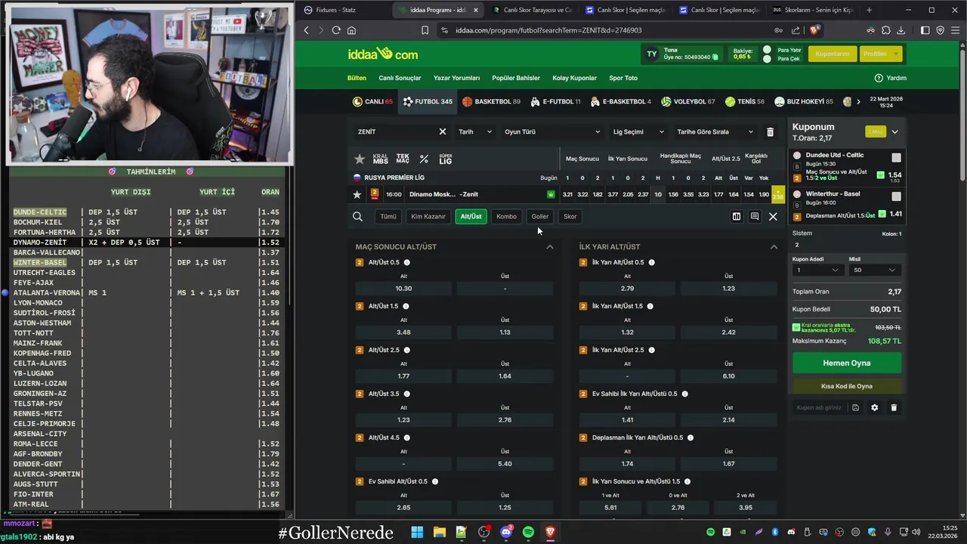Screen dimensions: 967x544
Task: Open the Misli dropdown
Action: pyautogui.click(x=875, y=270)
